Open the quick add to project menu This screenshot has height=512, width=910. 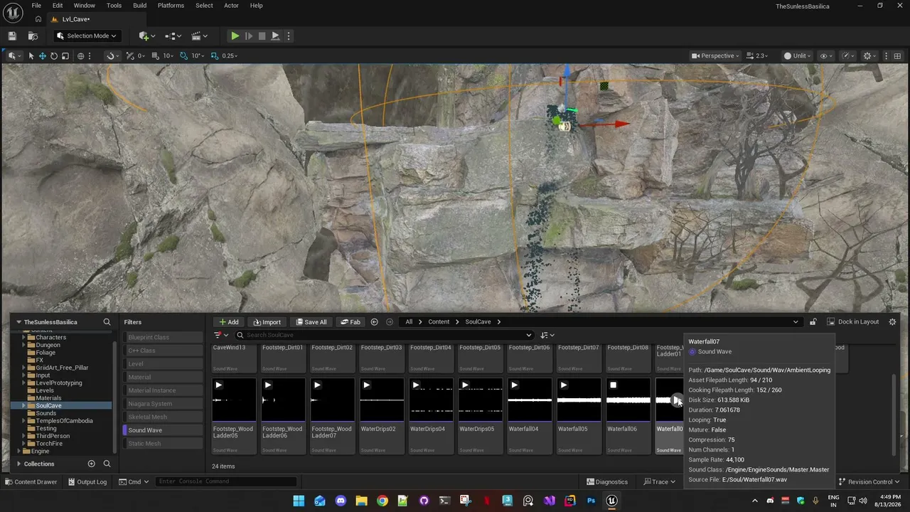(146, 36)
